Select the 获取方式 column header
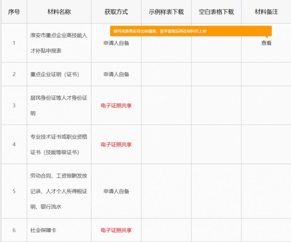Viewport: 291px width, 242px height. 116,12
